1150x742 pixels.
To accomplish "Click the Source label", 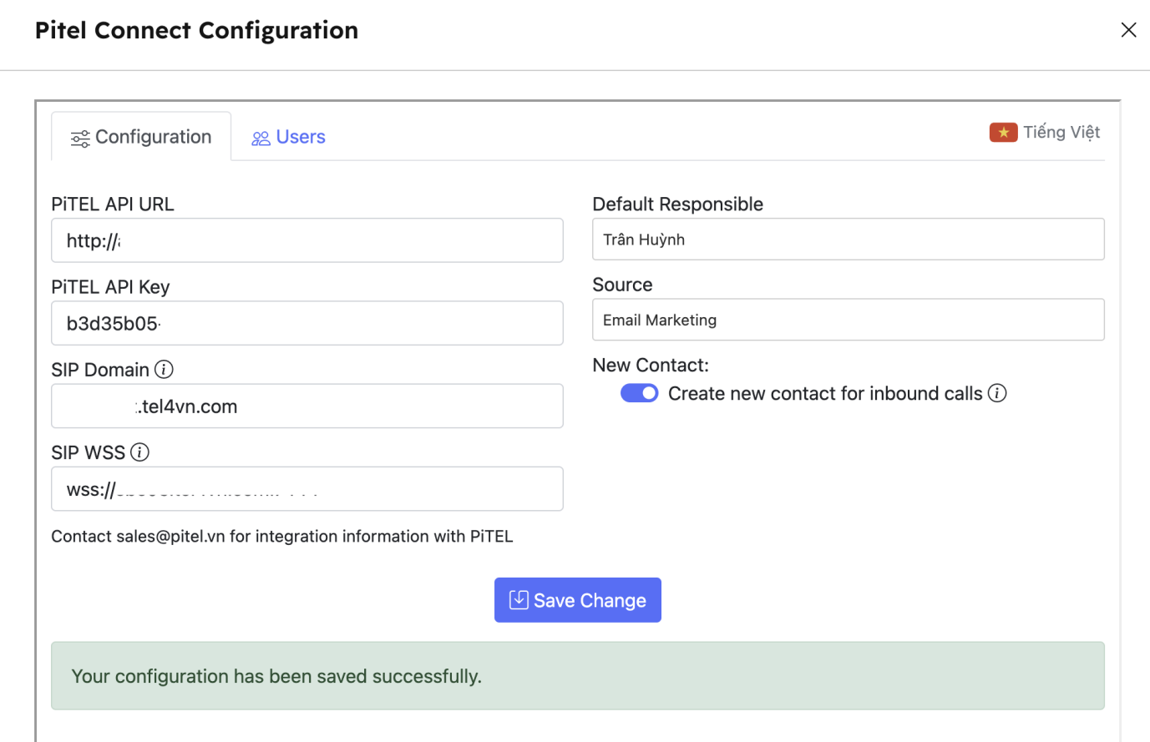I will pos(622,285).
